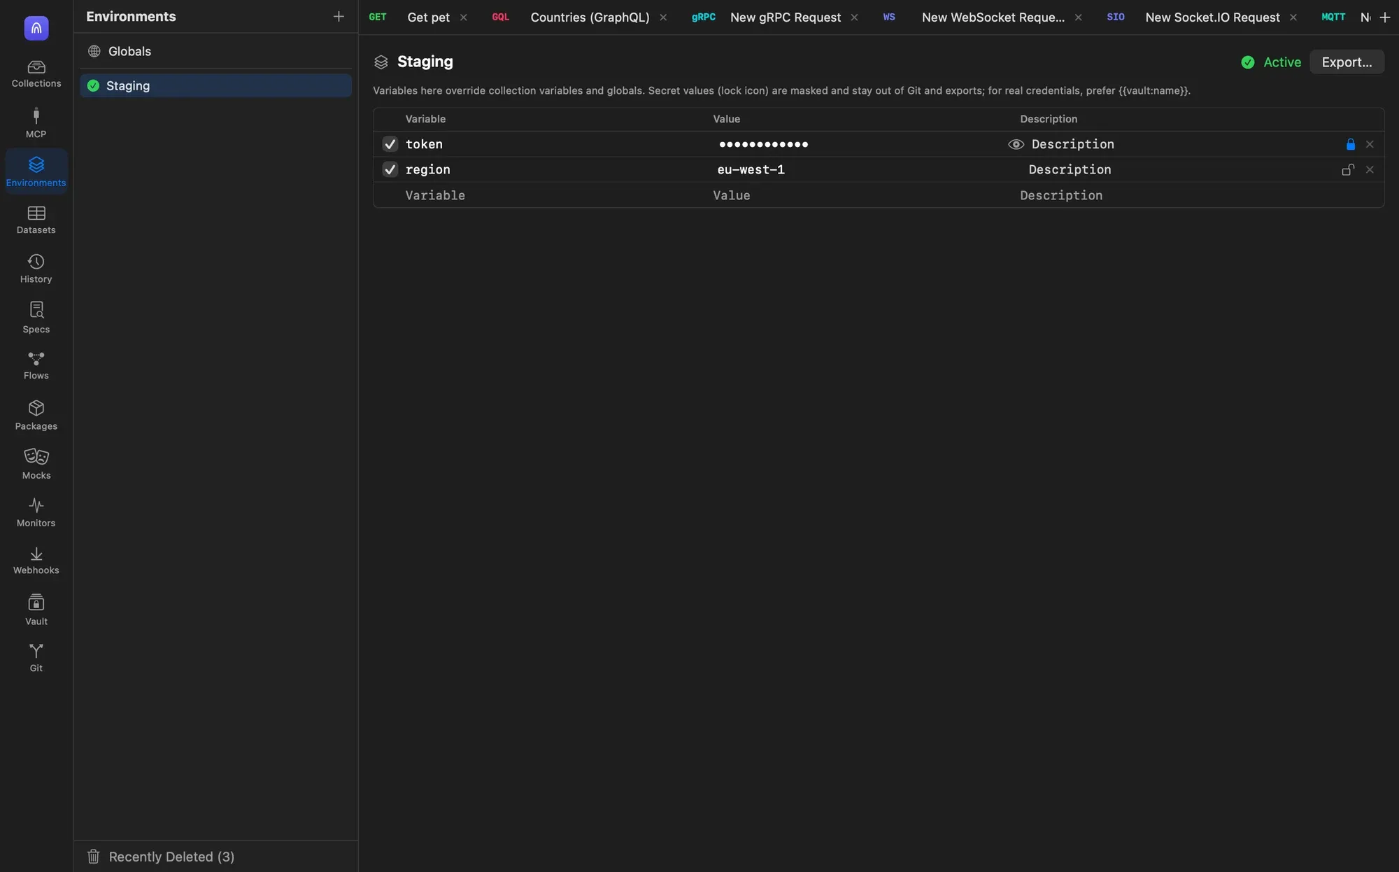Switch to the New WebSocket Request tab
Viewport: 1399px width, 872px height.
pos(993,17)
